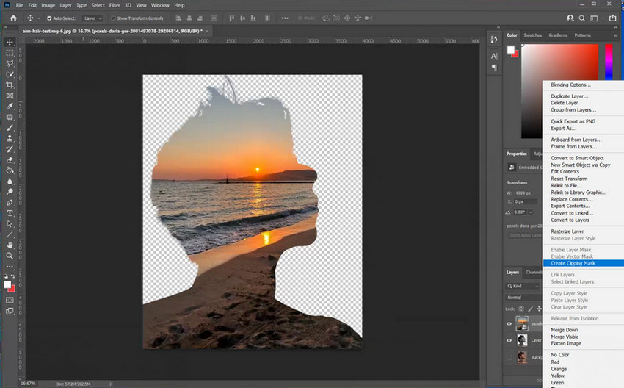Select the Clone Stamp tool
Viewport: 624px width, 388px height.
pos(10,139)
